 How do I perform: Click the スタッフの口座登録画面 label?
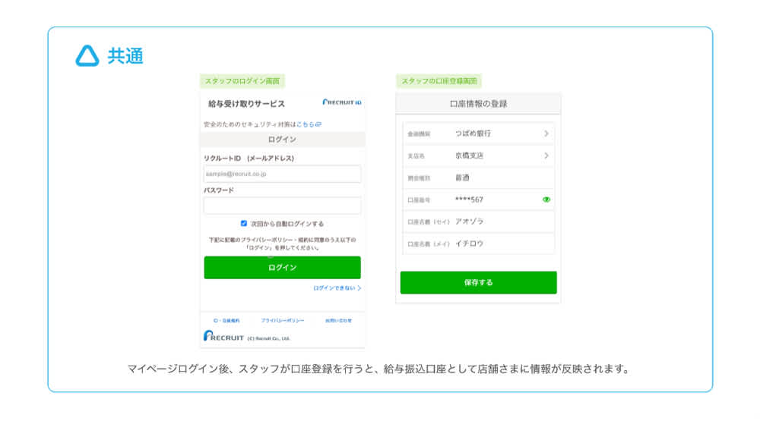click(439, 80)
